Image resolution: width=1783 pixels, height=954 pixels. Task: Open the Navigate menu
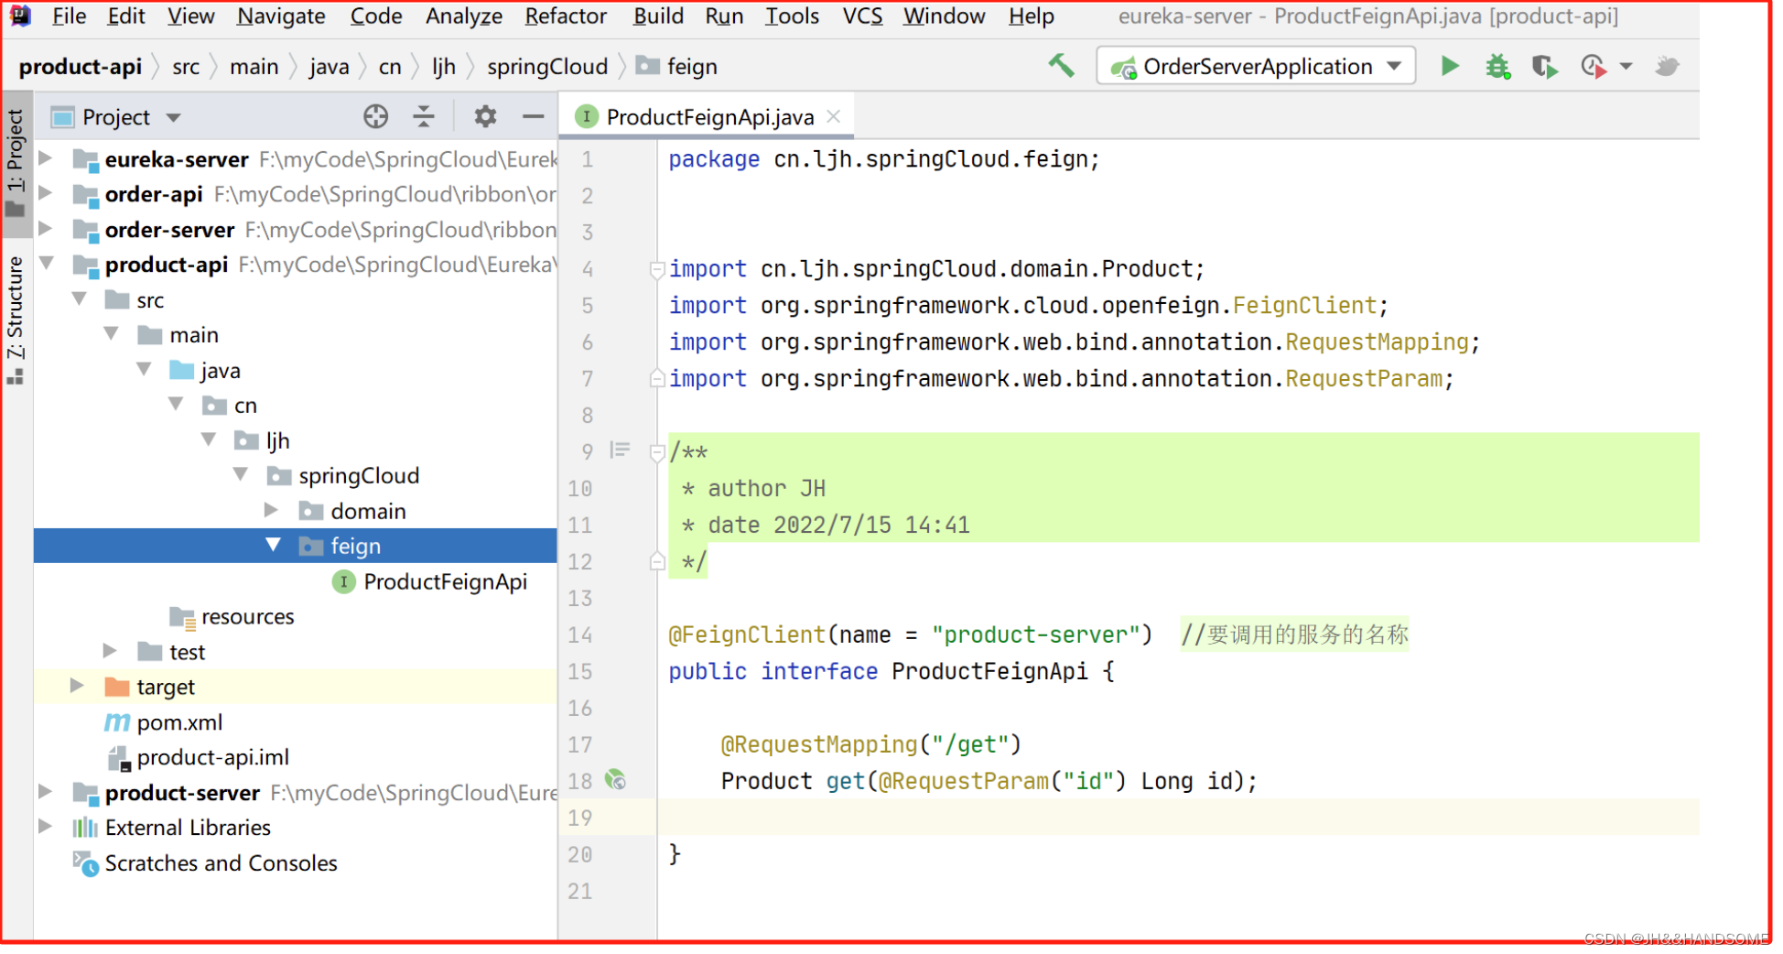282,16
